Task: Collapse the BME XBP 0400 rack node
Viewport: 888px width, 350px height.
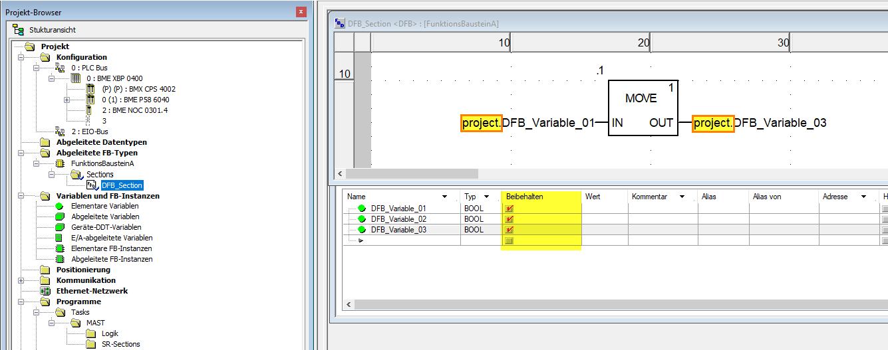Action: point(51,78)
